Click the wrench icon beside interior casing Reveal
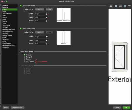This screenshot has height=110, width=132. (47, 21)
